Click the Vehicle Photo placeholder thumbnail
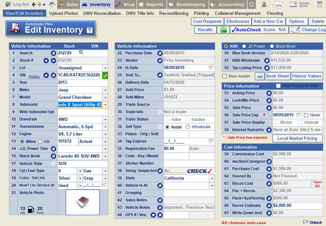 pos(83,202)
